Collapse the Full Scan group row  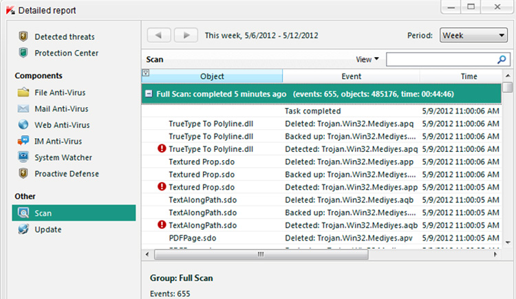tap(148, 93)
